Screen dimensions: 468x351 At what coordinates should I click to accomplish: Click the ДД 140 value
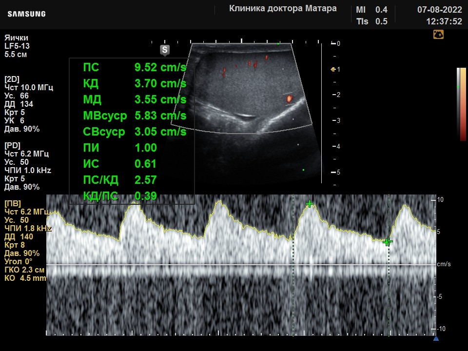[19, 237]
